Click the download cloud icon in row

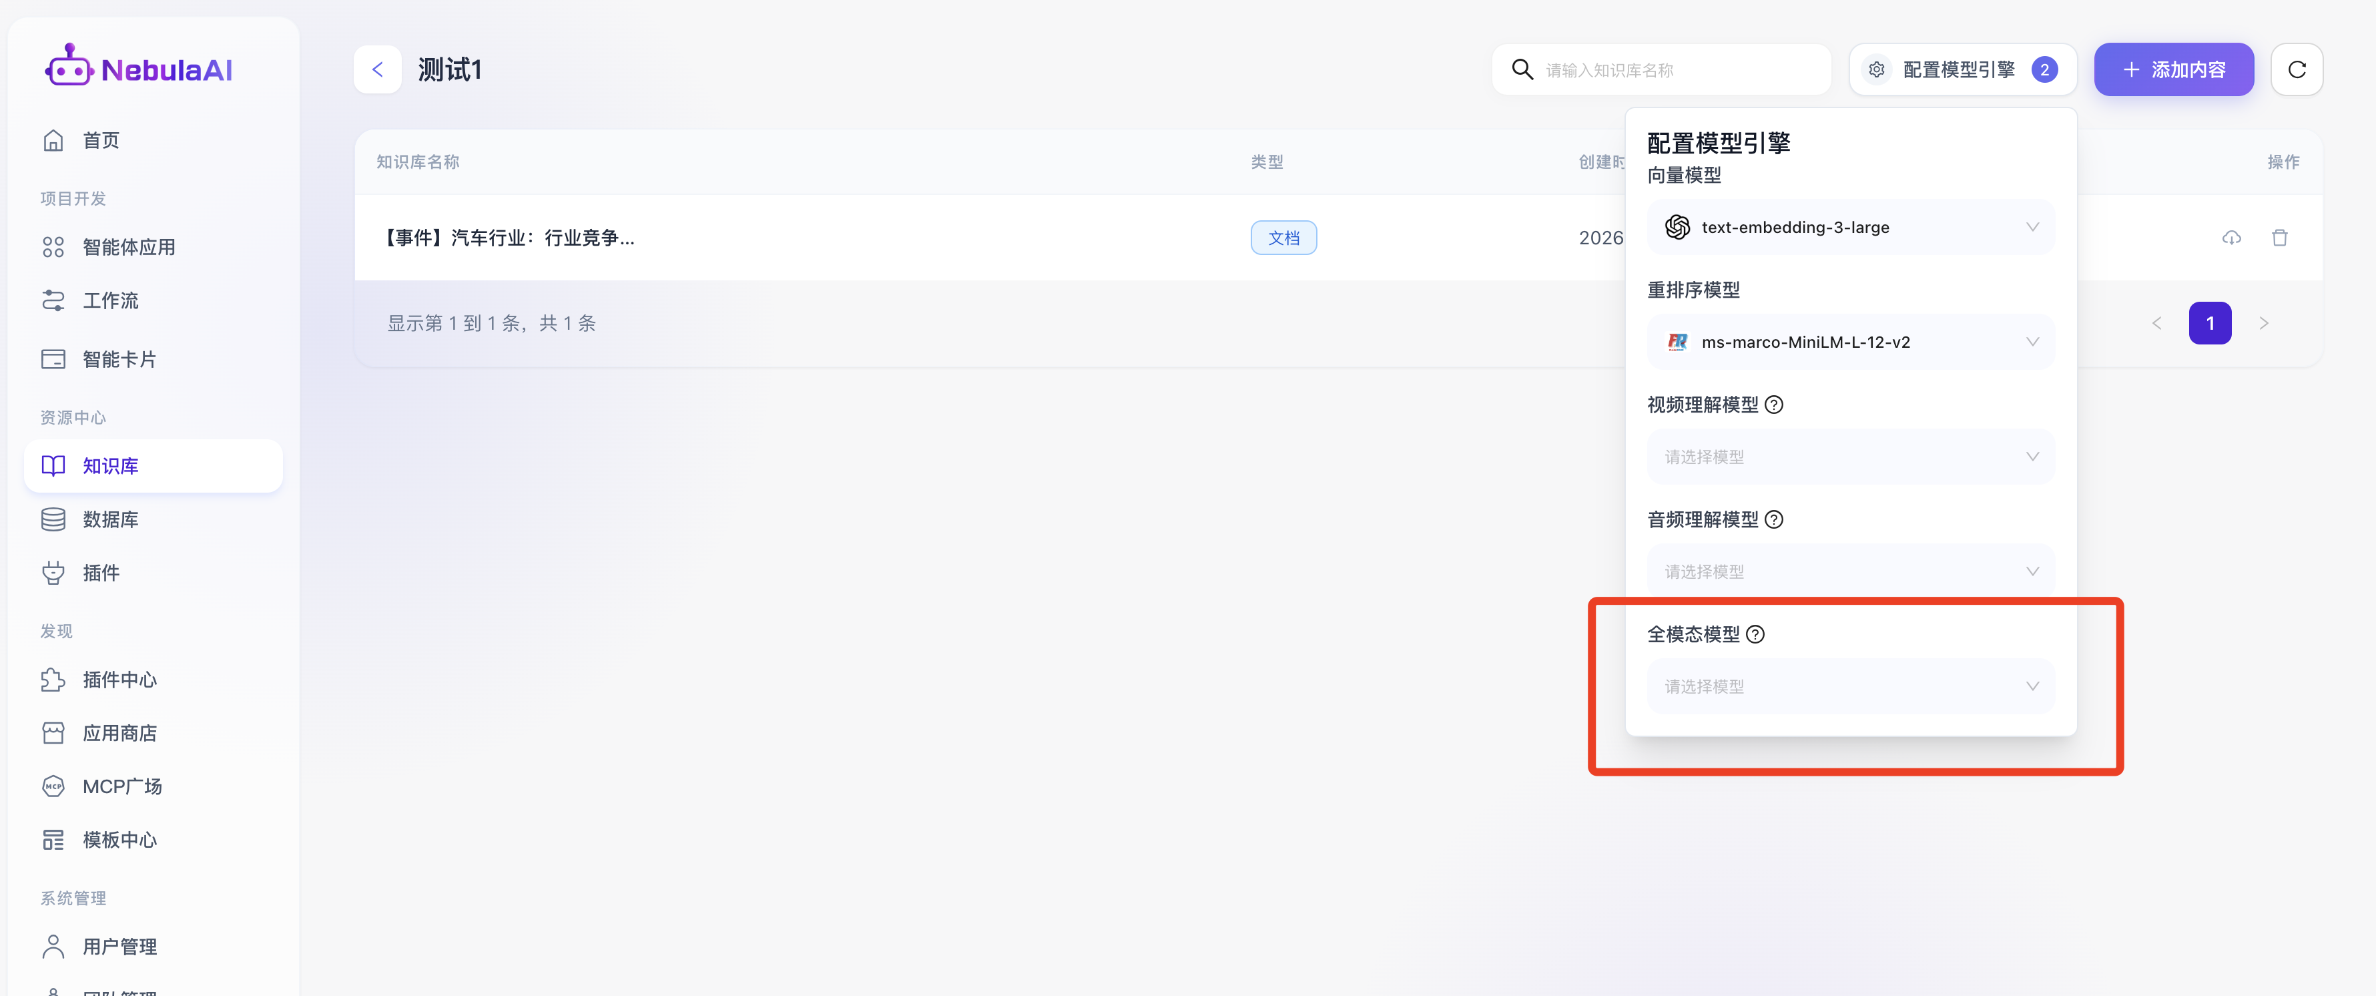pyautogui.click(x=2231, y=238)
